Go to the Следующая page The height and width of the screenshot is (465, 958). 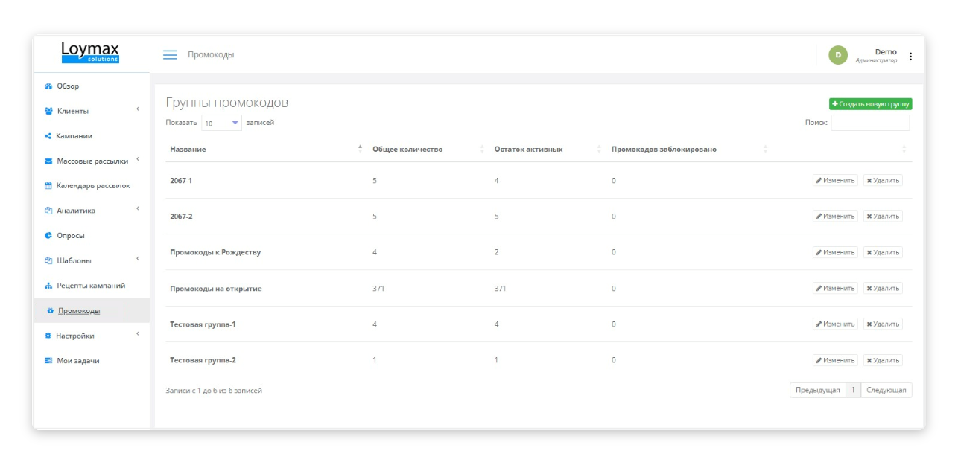click(886, 391)
